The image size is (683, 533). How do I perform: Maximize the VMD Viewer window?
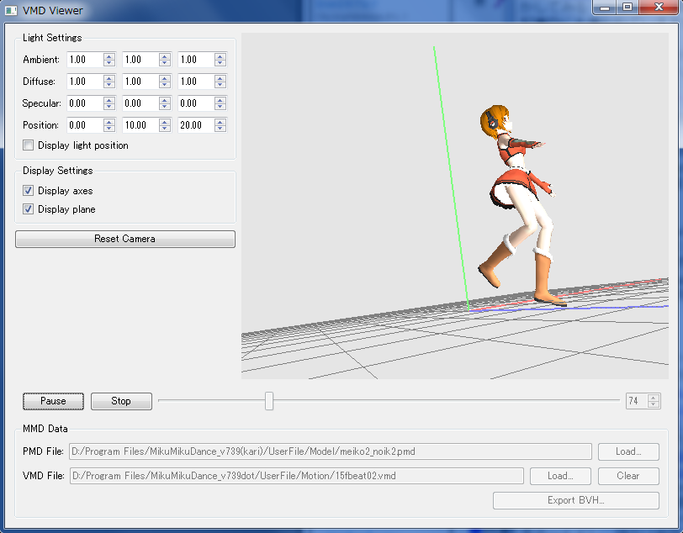click(x=627, y=8)
